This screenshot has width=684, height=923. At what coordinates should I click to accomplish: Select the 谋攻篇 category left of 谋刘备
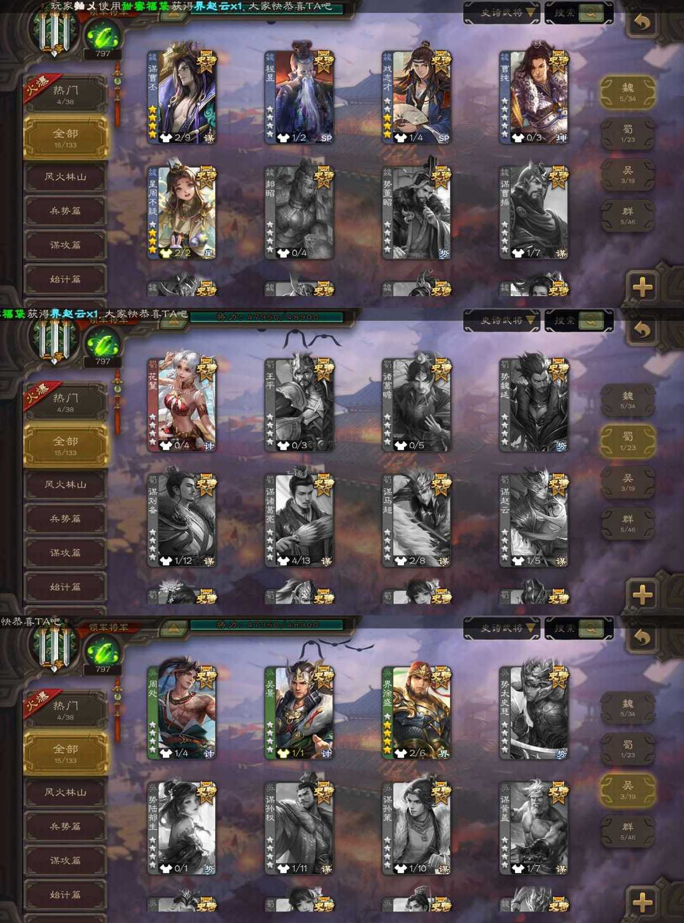pos(65,553)
